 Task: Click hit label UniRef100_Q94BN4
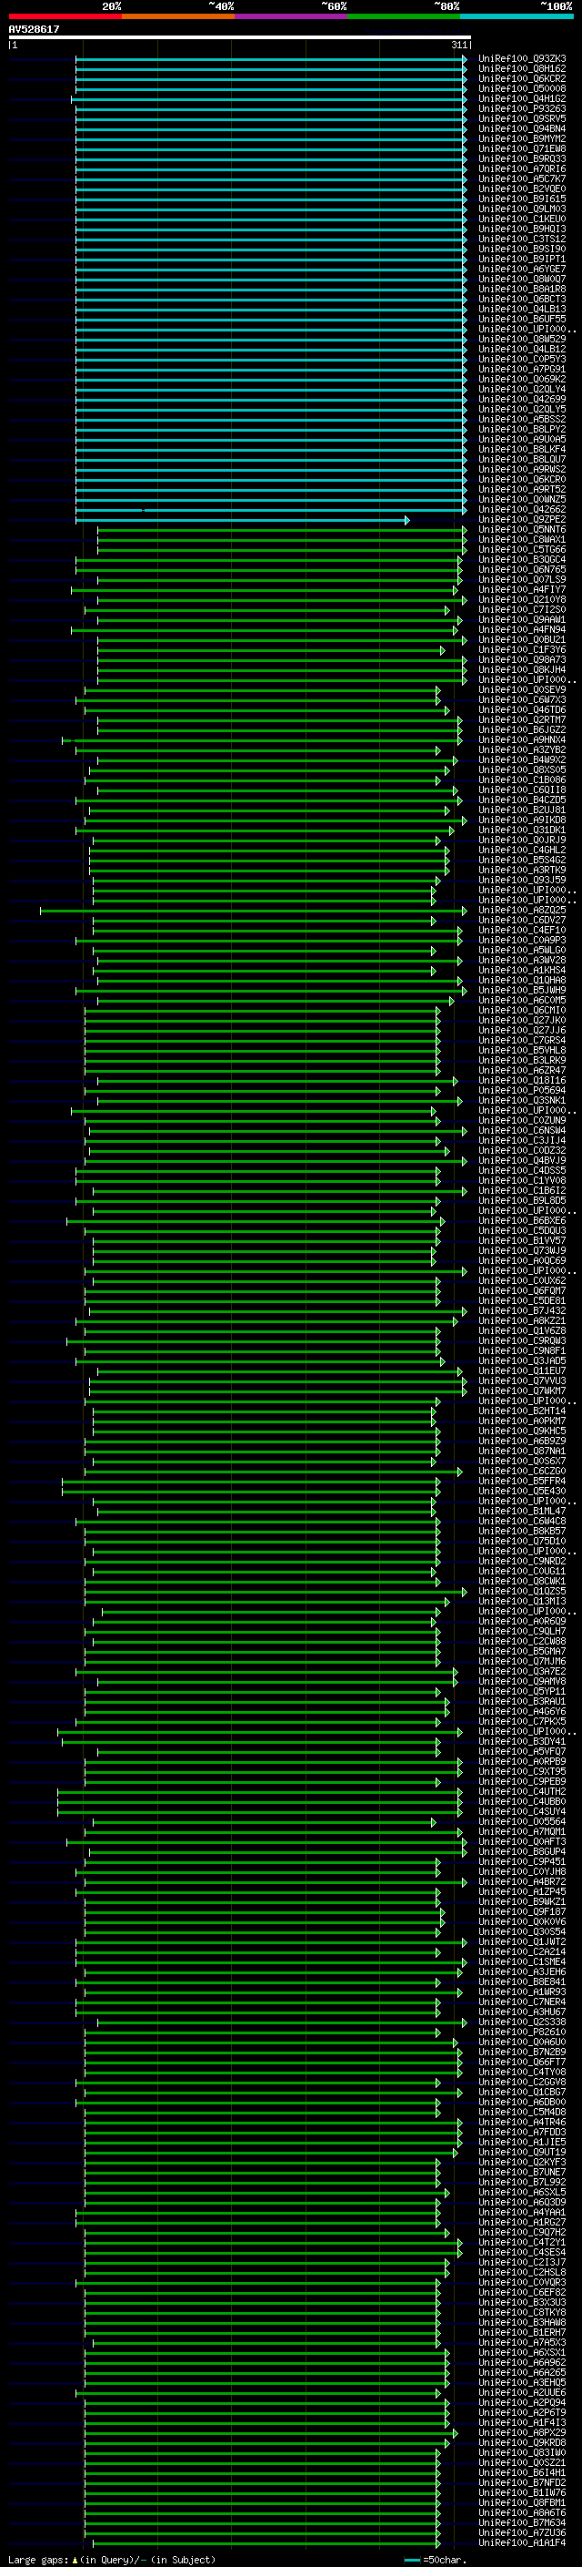click(x=522, y=128)
